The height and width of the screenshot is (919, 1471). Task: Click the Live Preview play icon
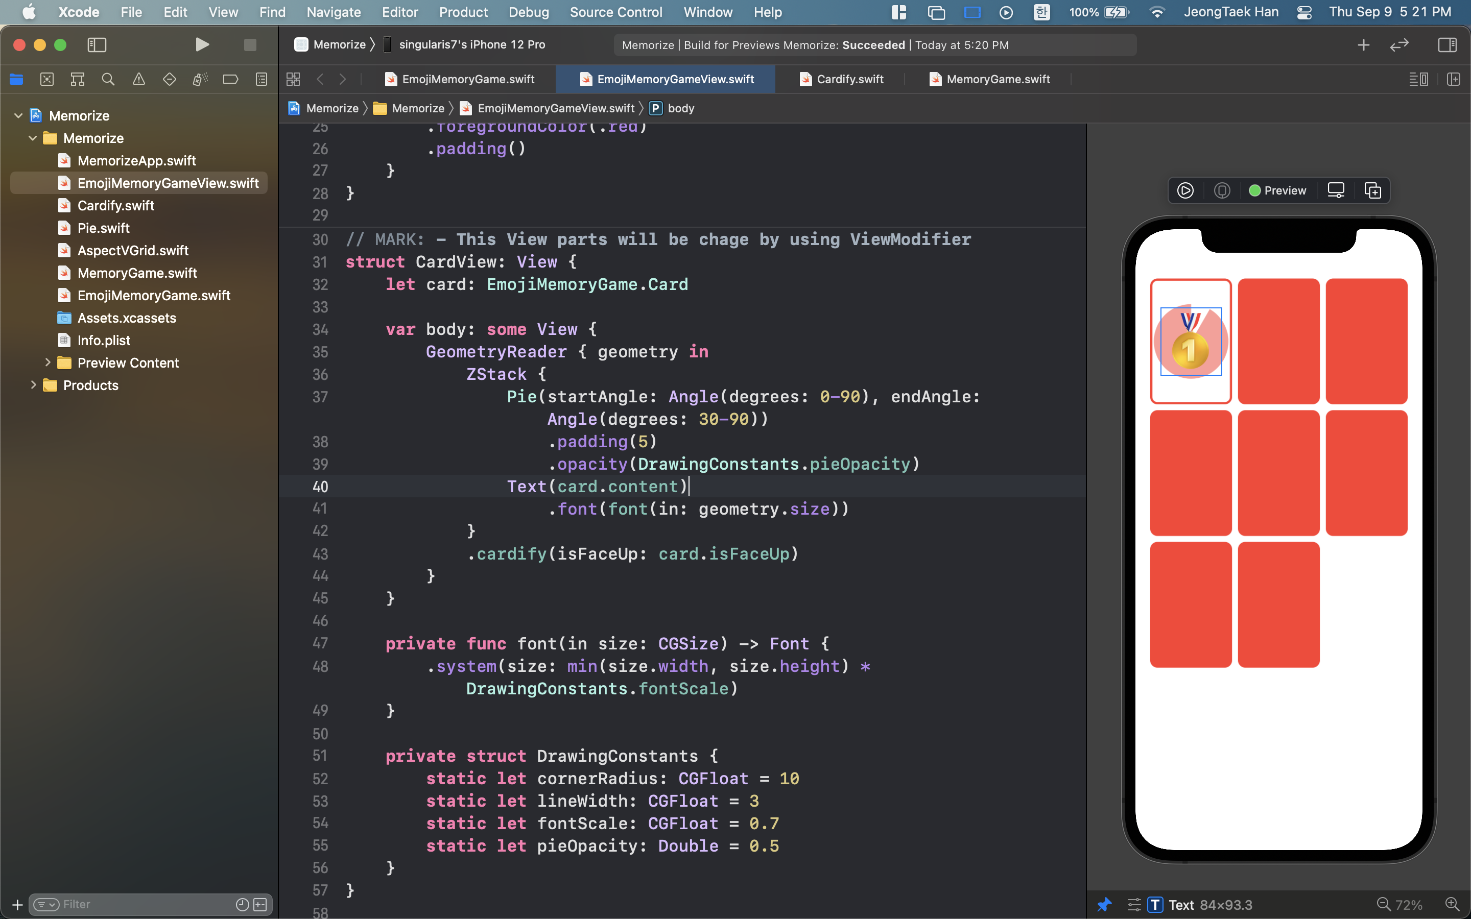[x=1184, y=190]
